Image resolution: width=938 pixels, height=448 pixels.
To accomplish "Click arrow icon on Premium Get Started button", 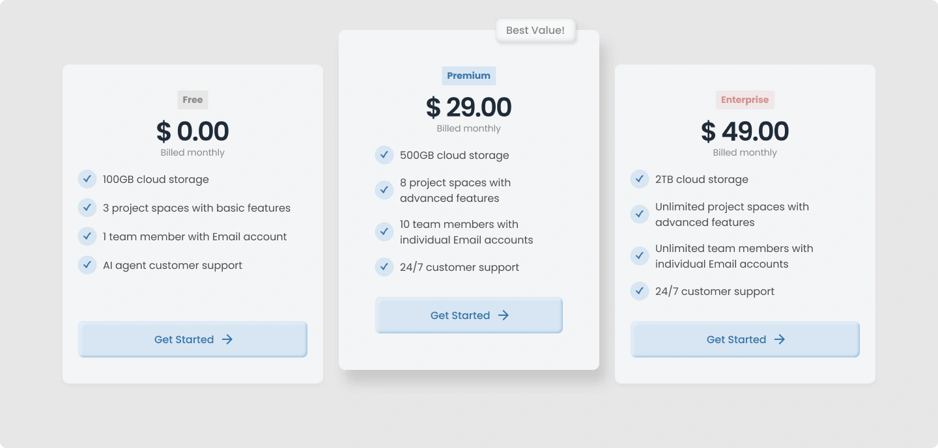I will [x=504, y=315].
